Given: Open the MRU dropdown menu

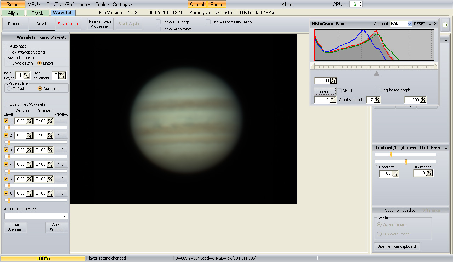Looking at the screenshot, I should [34, 4].
